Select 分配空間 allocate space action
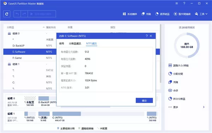This screenshot has width=212, height=133. 176,74
